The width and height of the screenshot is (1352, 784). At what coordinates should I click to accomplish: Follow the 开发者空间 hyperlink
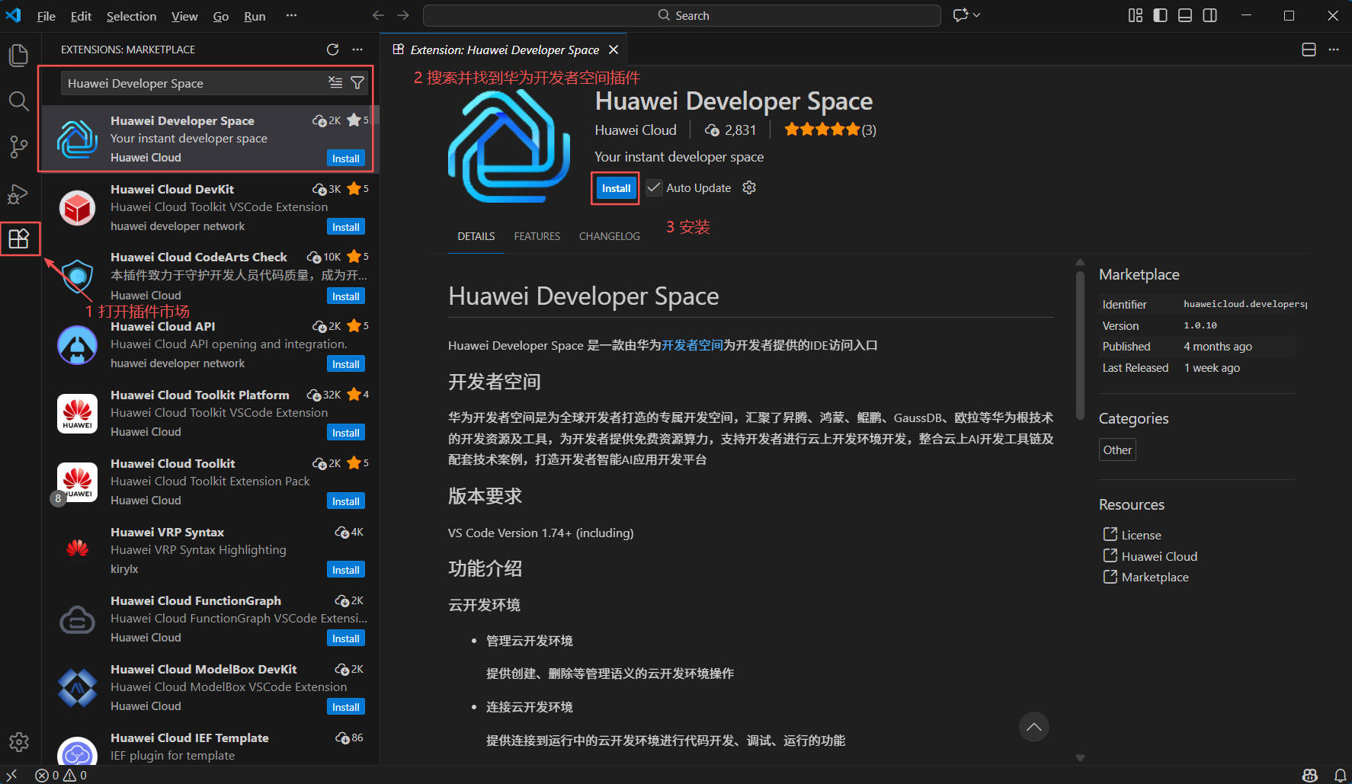coord(692,345)
